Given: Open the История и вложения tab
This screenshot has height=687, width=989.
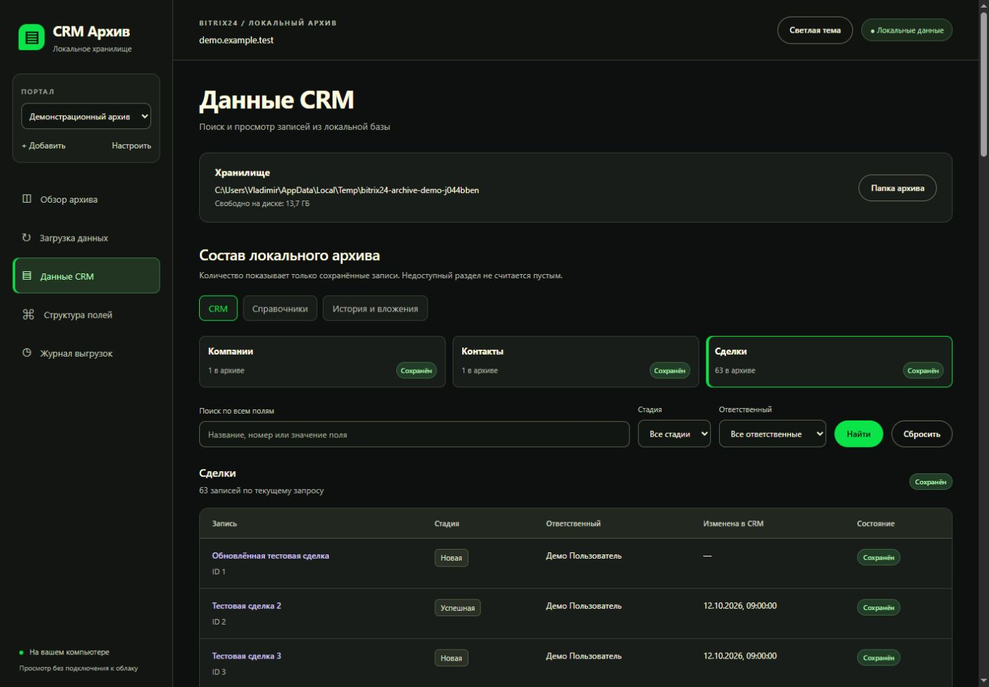Looking at the screenshot, I should coord(375,308).
